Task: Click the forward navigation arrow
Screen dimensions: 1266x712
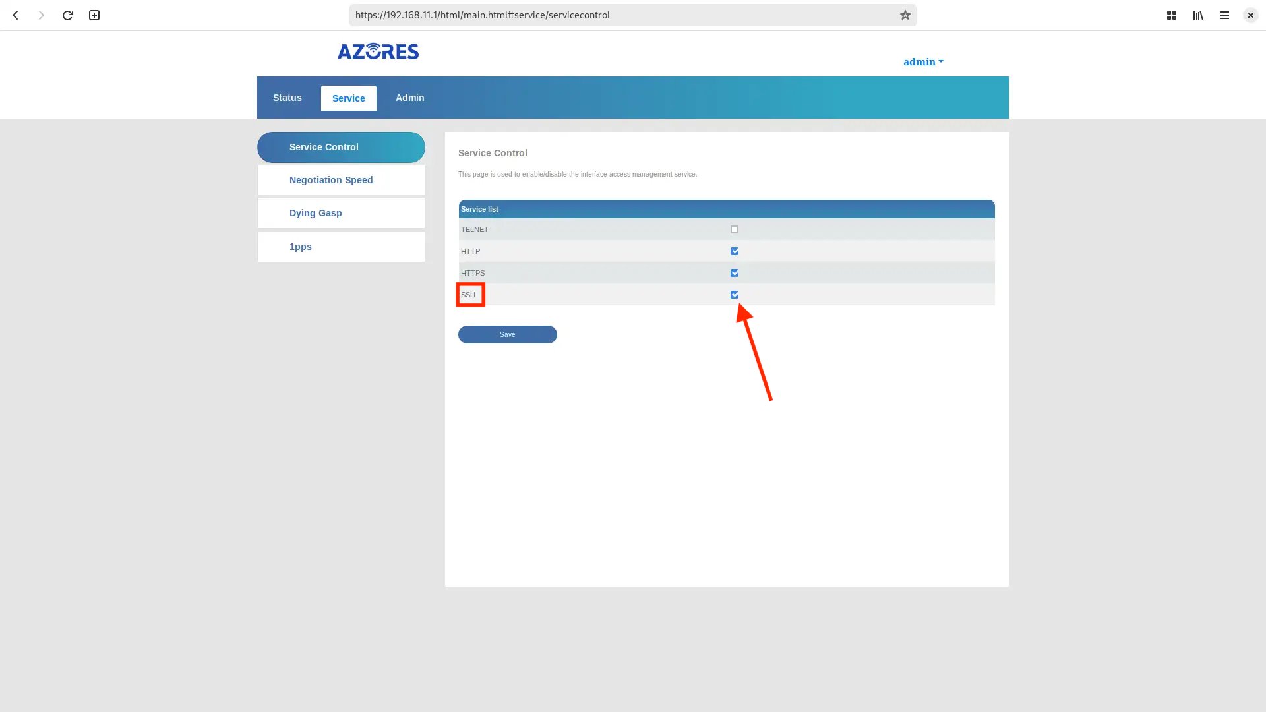Action: pyautogui.click(x=41, y=15)
